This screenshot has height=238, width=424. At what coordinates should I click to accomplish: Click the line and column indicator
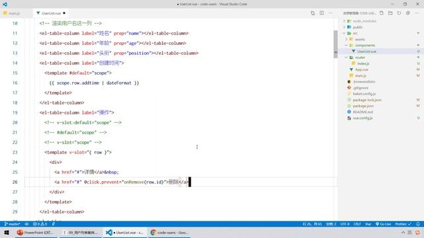312,224
